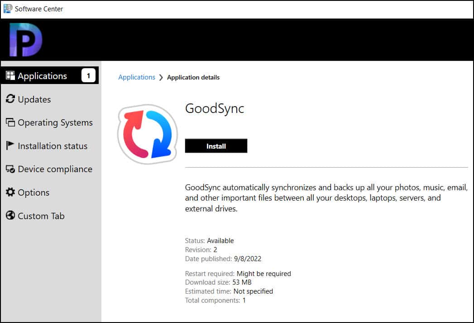
Task: Click the Software Center title bar icon
Action: [8, 9]
